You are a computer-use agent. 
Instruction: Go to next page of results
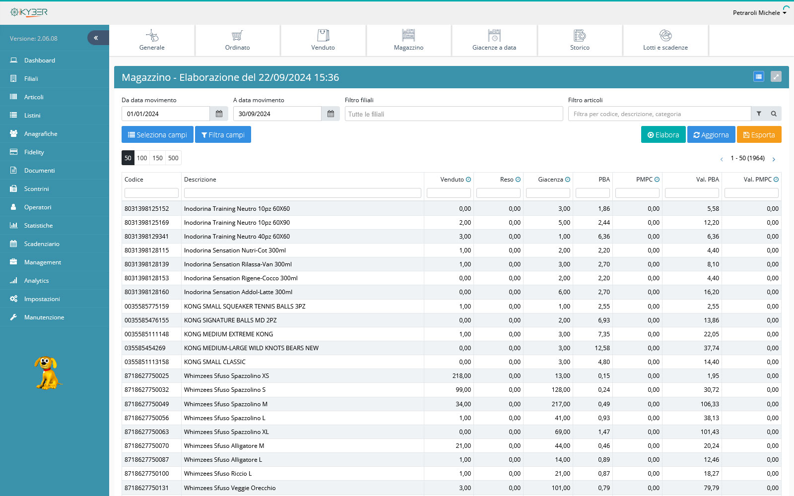click(774, 159)
